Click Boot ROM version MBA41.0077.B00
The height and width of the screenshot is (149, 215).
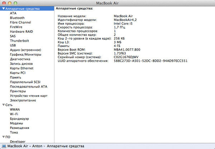(x=127, y=50)
